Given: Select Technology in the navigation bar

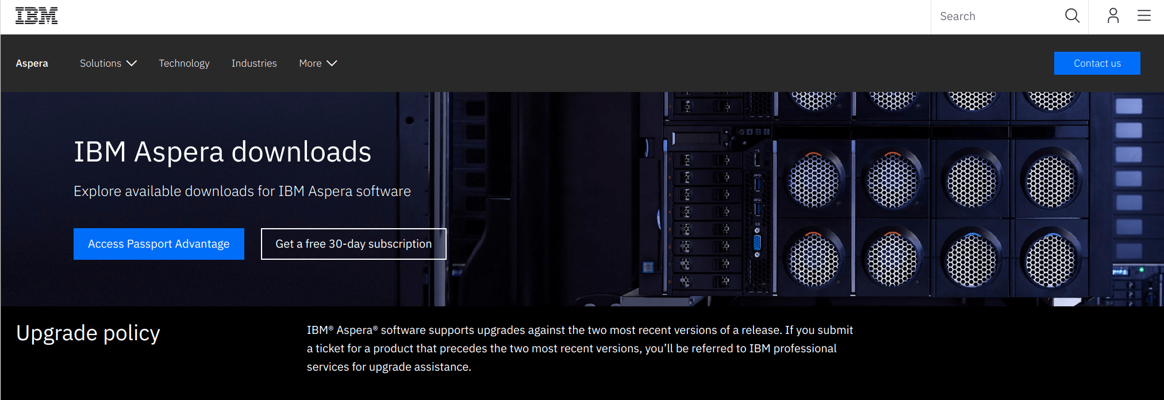Looking at the screenshot, I should pos(184,63).
